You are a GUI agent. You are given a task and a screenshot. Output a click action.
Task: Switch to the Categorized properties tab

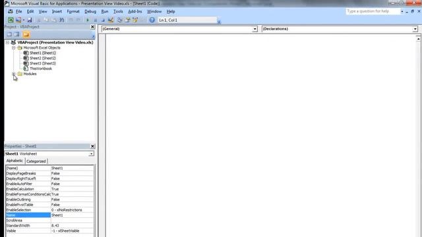tap(36, 161)
